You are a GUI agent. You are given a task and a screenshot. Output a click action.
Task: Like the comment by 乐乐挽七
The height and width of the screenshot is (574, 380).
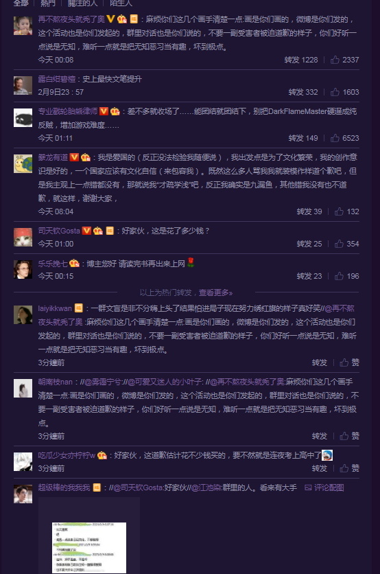346,276
